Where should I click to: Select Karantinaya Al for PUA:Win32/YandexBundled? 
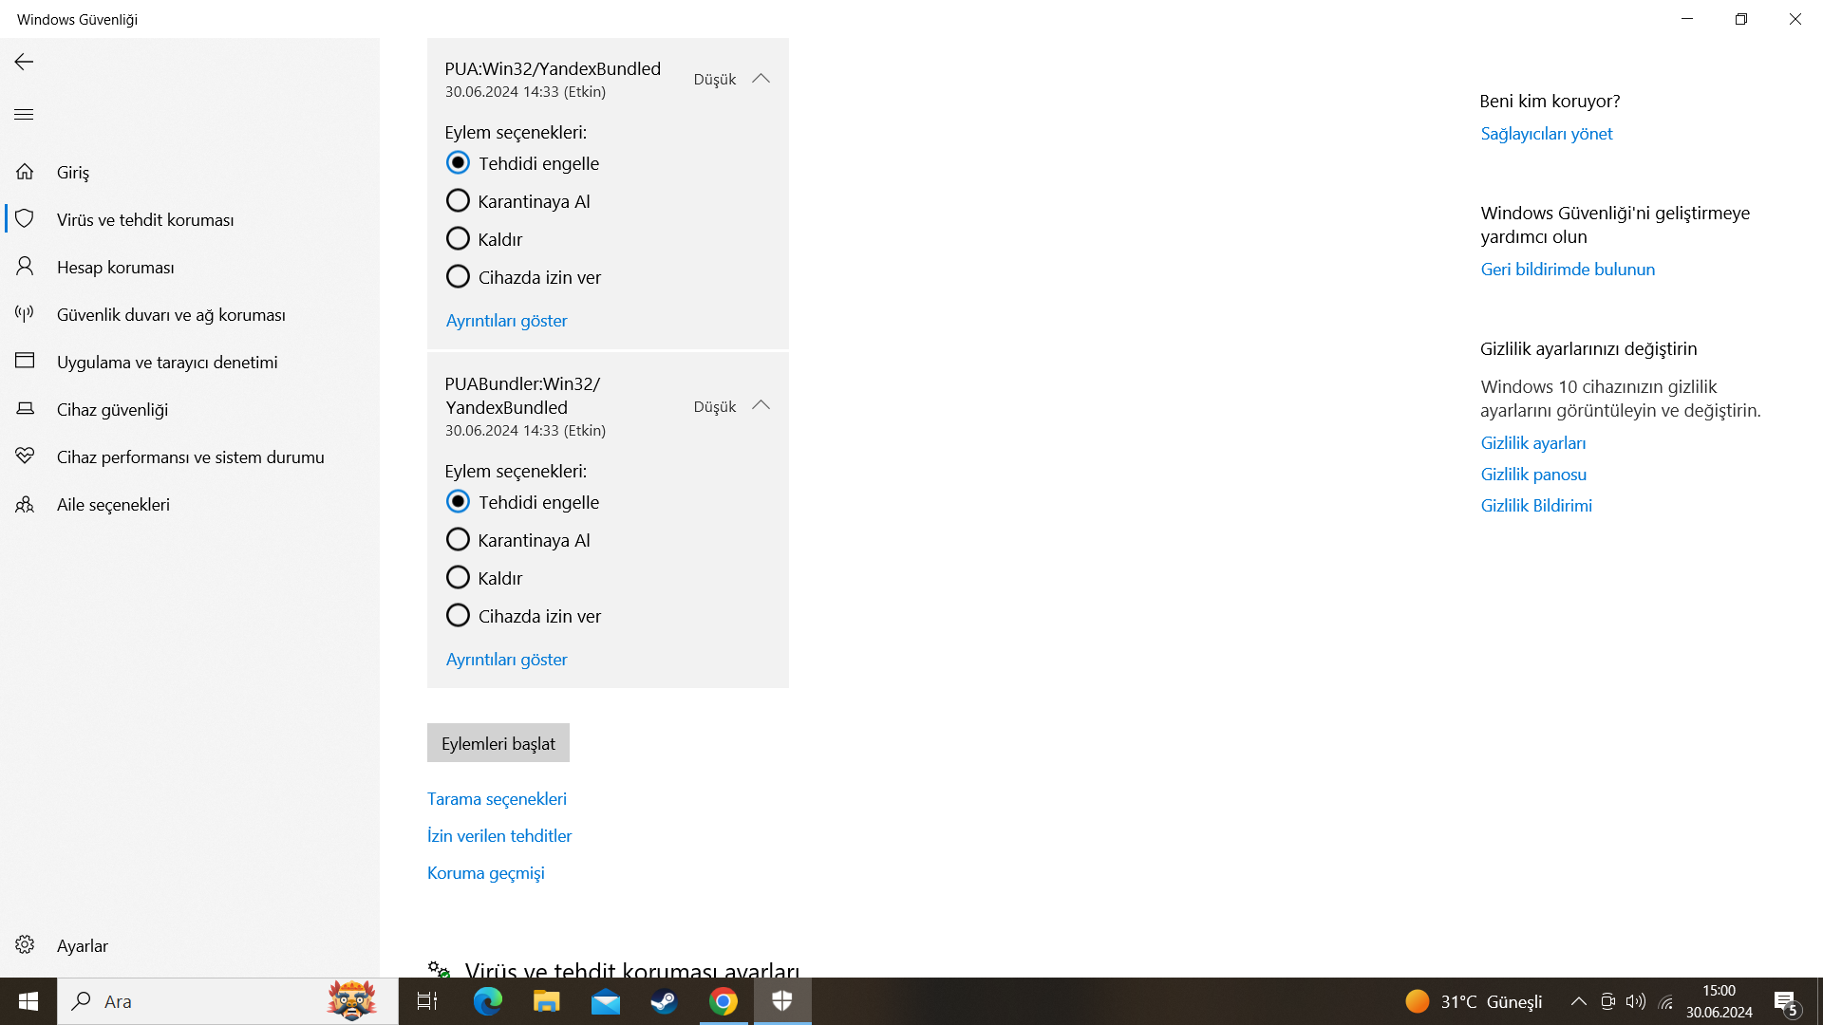458,201
